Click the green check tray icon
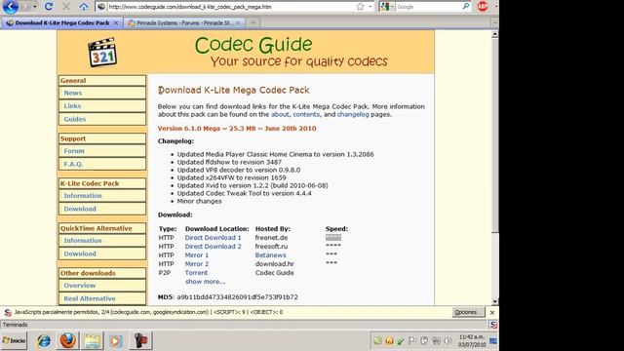Viewport: 624px width, 351px height. (401, 341)
